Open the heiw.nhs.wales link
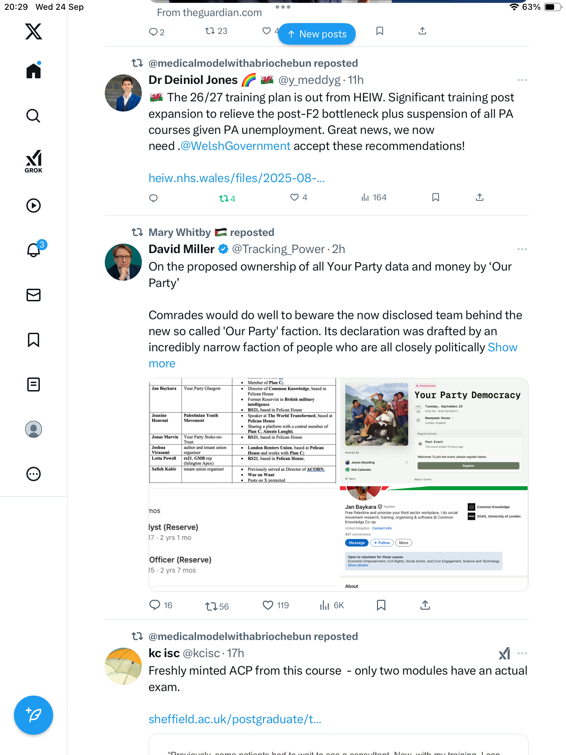The image size is (566, 755). click(237, 178)
